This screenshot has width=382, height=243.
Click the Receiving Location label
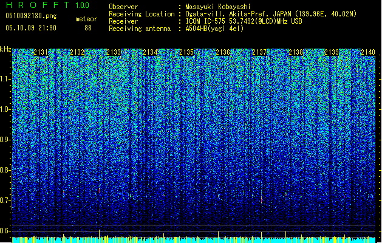click(x=142, y=14)
